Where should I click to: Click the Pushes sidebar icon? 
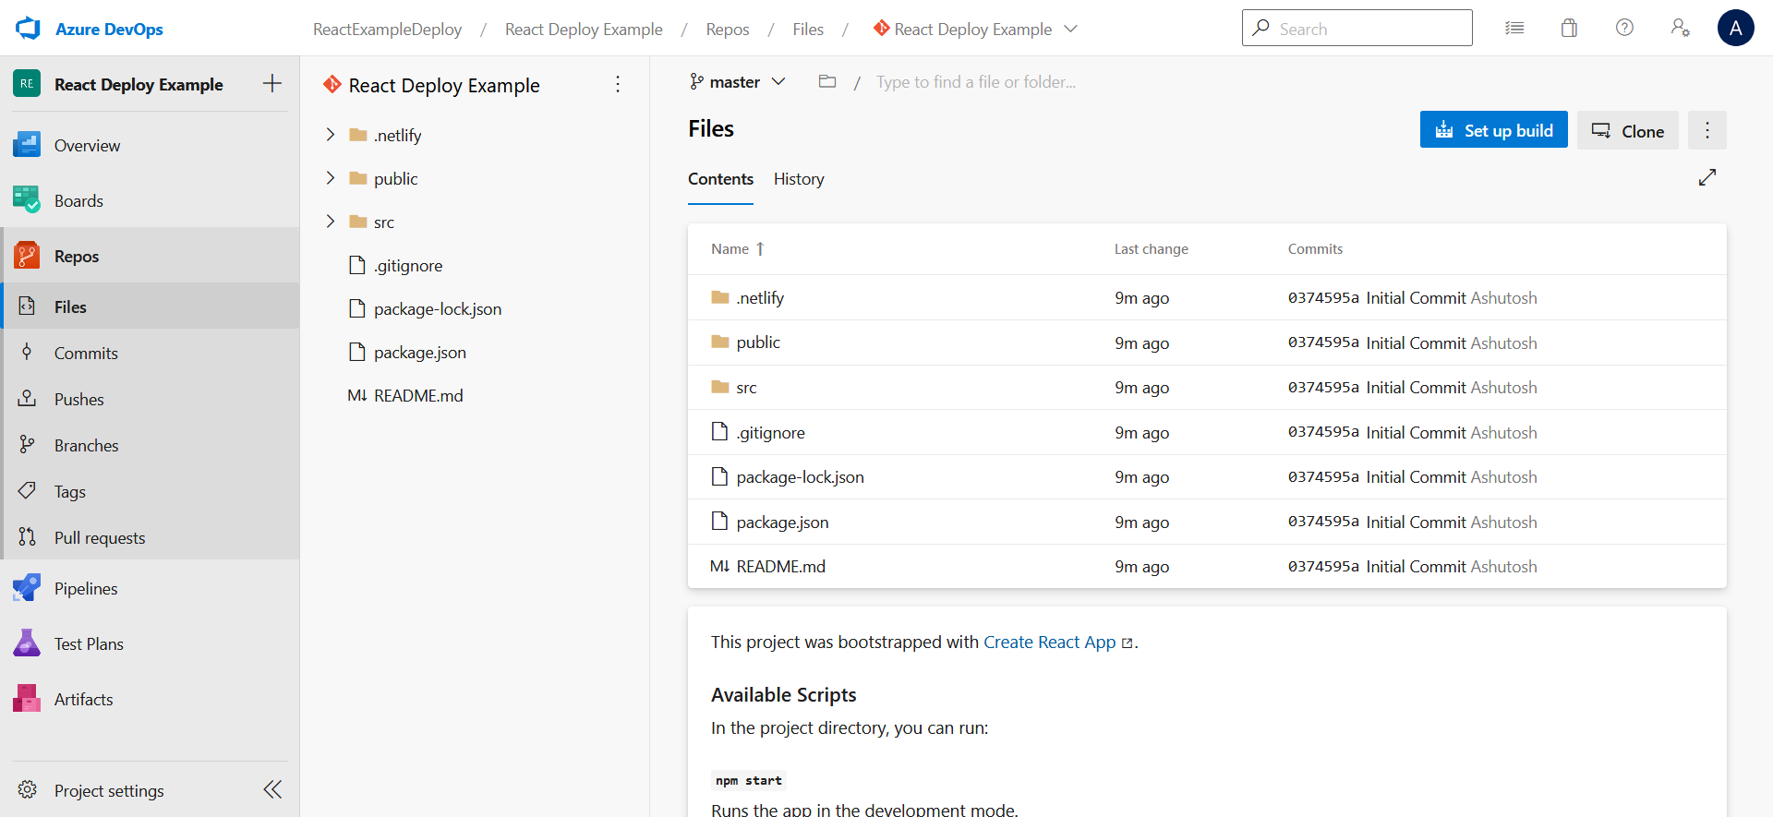(27, 398)
